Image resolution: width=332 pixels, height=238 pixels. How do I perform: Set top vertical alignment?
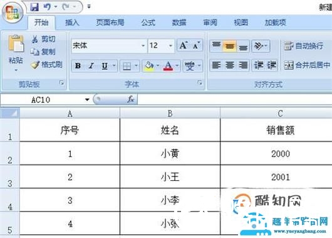tap(216, 45)
